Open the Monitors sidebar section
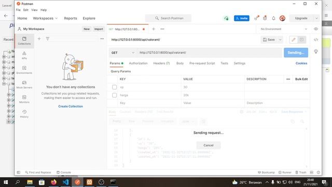The image size is (332, 187). tap(24, 99)
